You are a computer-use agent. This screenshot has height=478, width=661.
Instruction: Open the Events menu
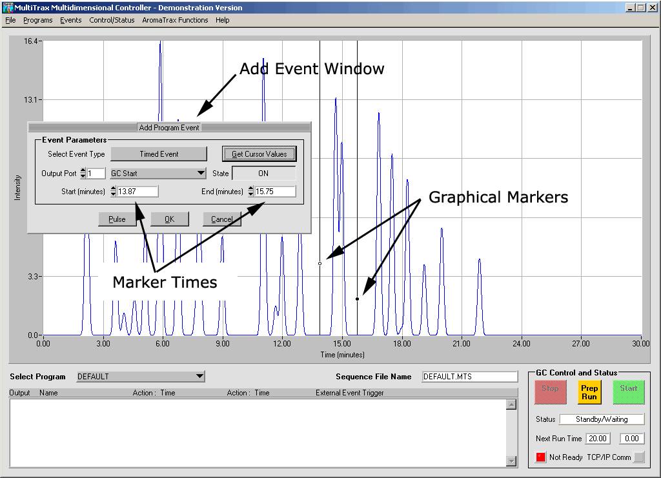[71, 20]
